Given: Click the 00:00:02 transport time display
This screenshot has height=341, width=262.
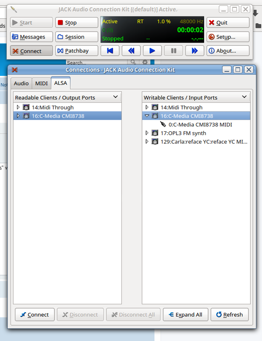Looking at the screenshot, I should 190,30.
